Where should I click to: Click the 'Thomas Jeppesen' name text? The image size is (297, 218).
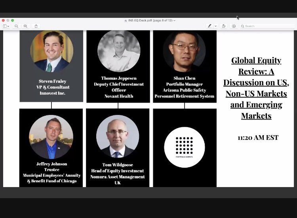[119, 78]
